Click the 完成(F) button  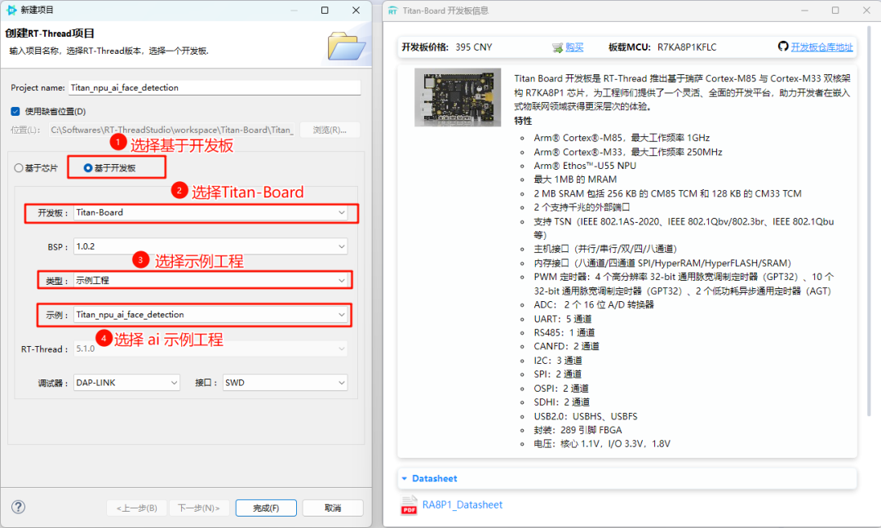click(x=264, y=507)
